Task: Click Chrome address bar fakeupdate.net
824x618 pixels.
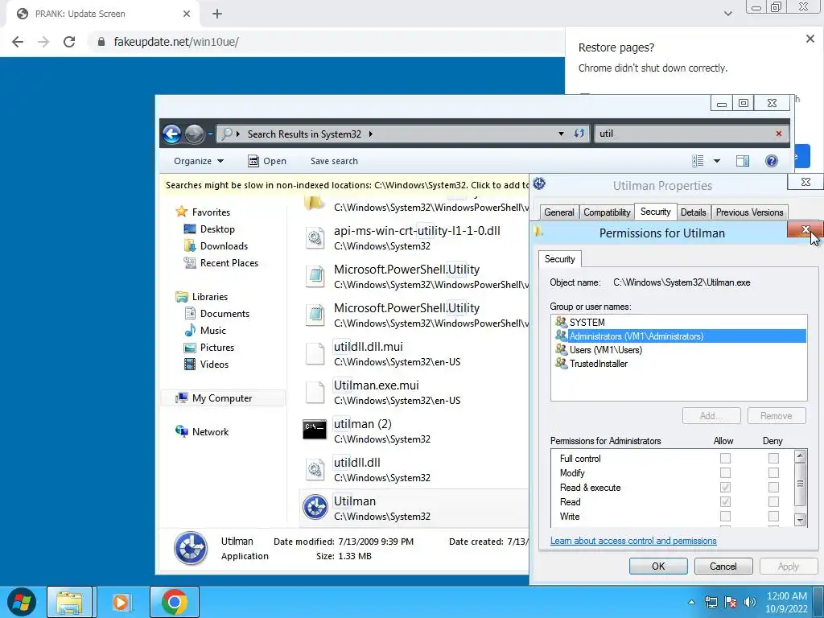Action: [x=326, y=42]
